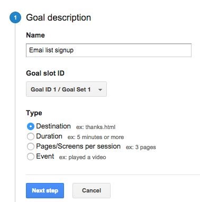Image resolution: width=200 pixels, height=202 pixels.
Task: Click the Type section label
Action: click(34, 113)
